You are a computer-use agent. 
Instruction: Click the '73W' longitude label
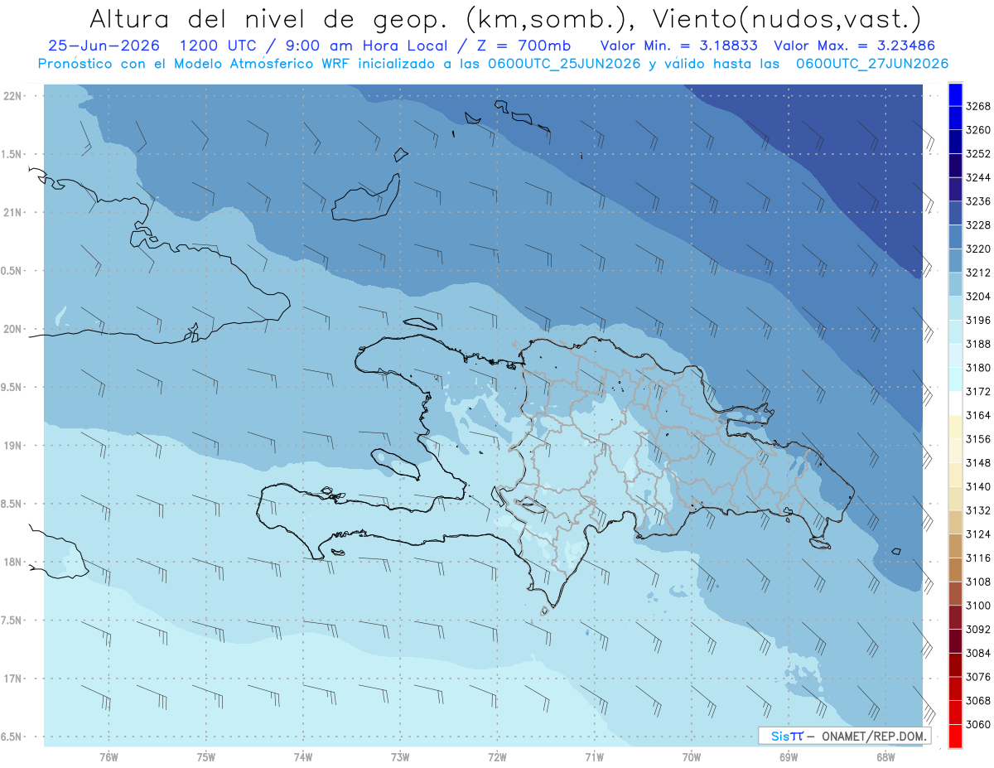400,756
